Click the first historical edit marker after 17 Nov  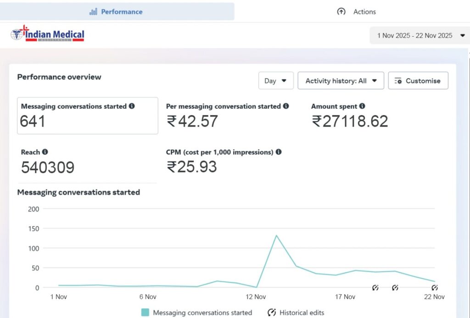coord(375,288)
